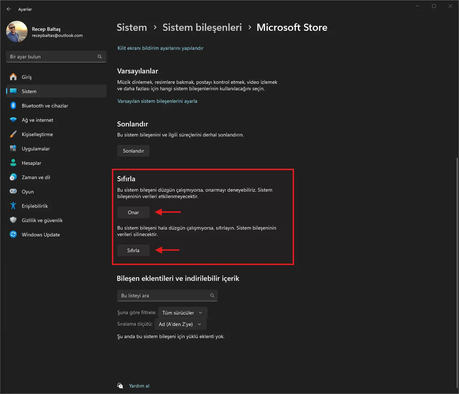Open Ağ ve internet Wi-Fi icon
This screenshot has width=459, height=394.
[13, 120]
